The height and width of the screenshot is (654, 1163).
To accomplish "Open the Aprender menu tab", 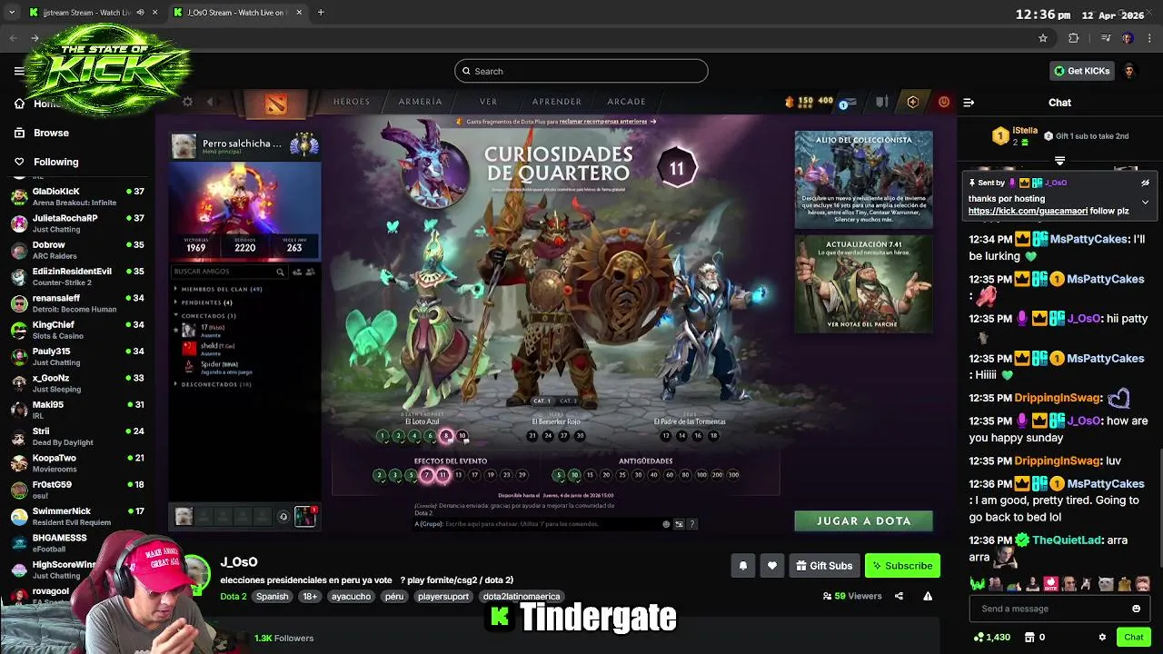I will pos(556,102).
